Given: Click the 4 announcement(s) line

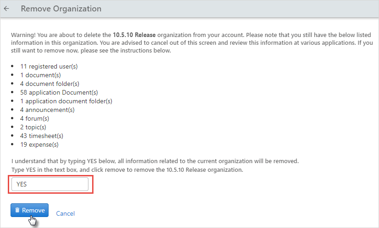Looking at the screenshot, I should (x=47, y=110).
